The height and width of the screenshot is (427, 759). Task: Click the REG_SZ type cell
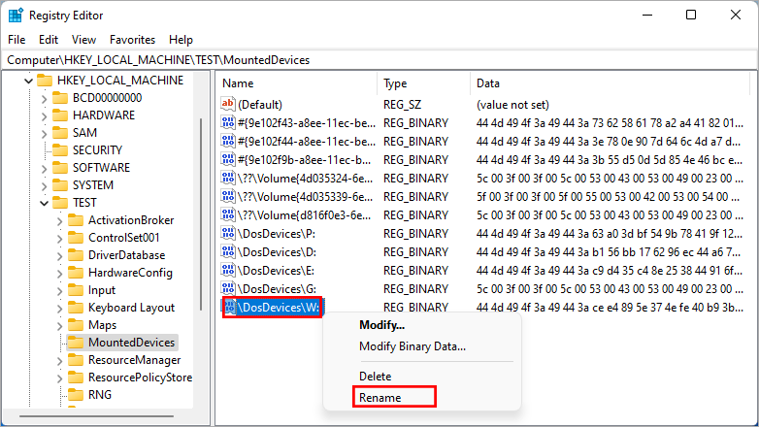(402, 105)
